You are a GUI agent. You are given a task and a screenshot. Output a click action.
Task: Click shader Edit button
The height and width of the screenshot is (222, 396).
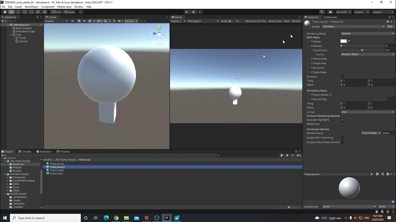tap(390, 27)
